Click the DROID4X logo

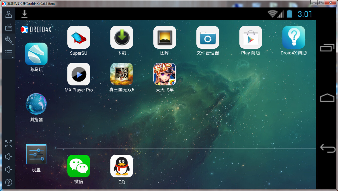(x=36, y=29)
